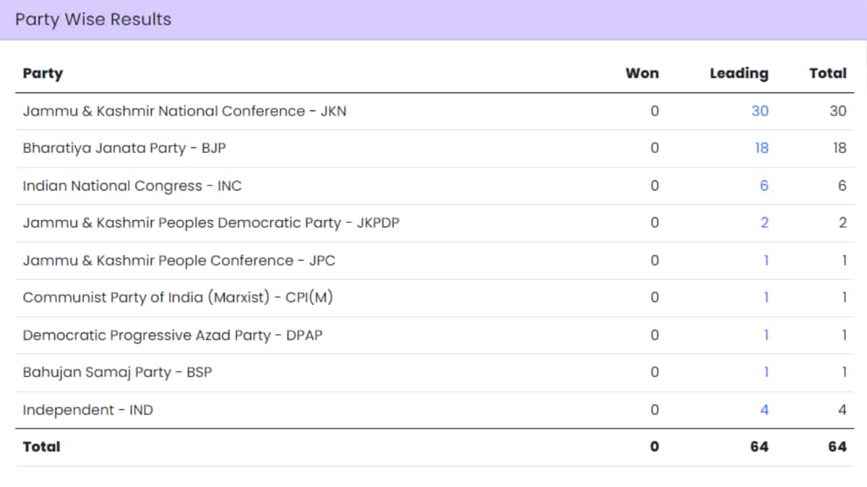Select the Total column header

(828, 74)
